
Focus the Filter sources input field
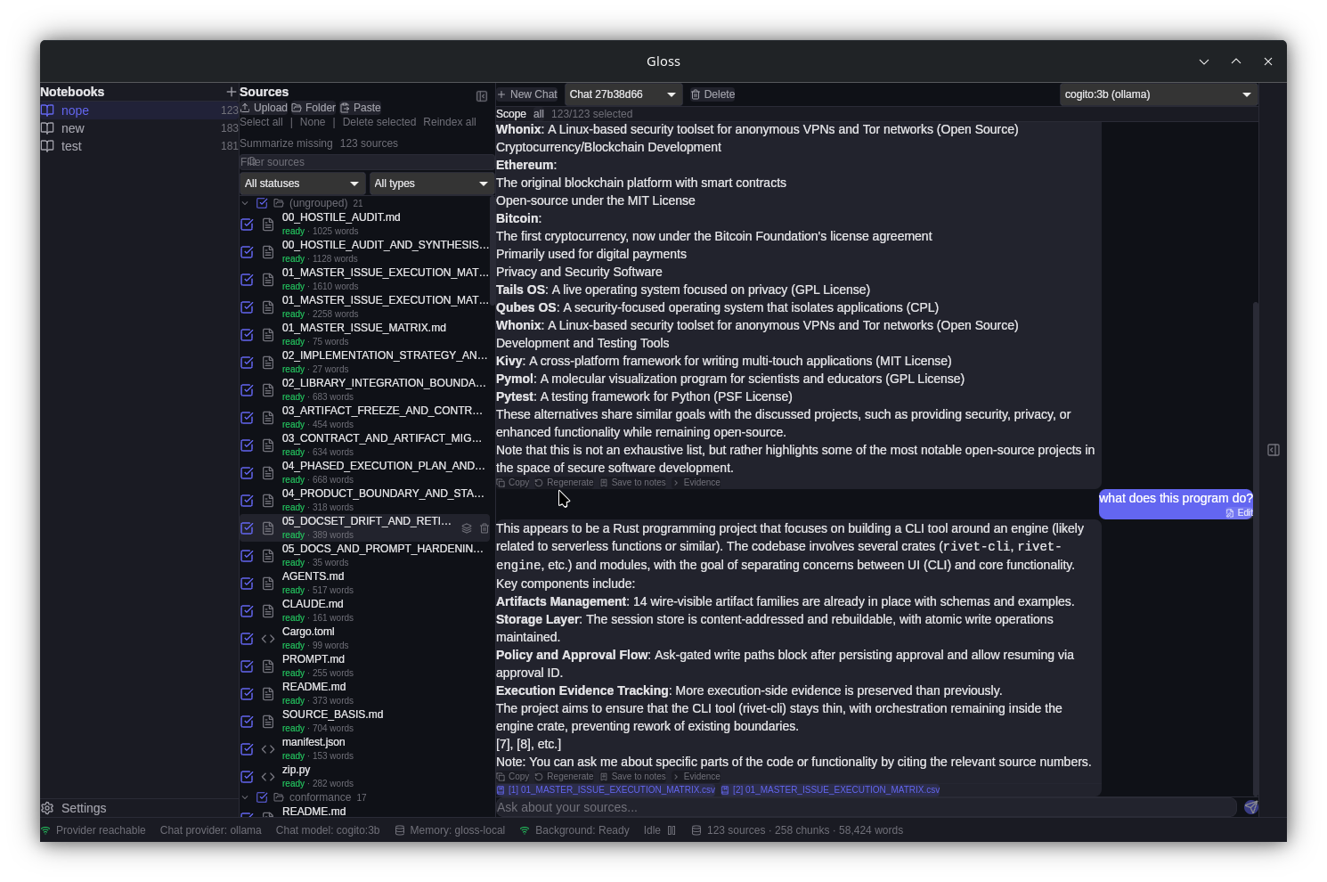click(367, 162)
